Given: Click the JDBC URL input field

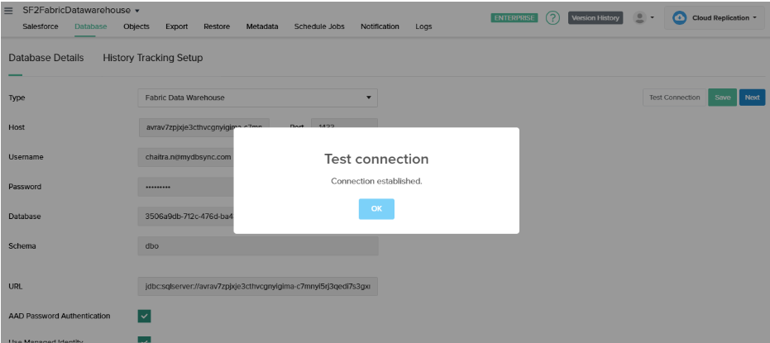Looking at the screenshot, I should (x=257, y=286).
